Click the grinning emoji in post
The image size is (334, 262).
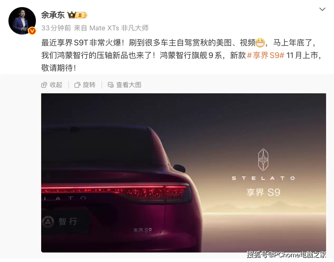tap(260, 42)
